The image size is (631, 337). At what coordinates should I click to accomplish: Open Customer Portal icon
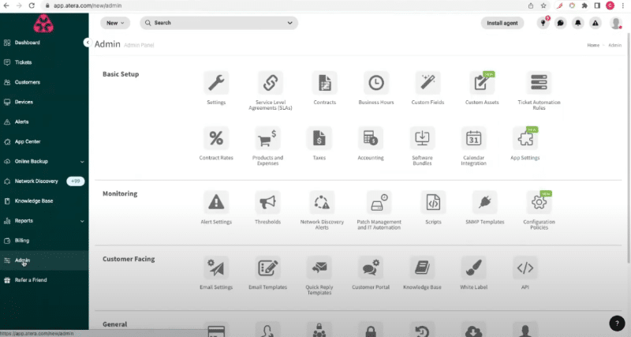click(x=371, y=268)
